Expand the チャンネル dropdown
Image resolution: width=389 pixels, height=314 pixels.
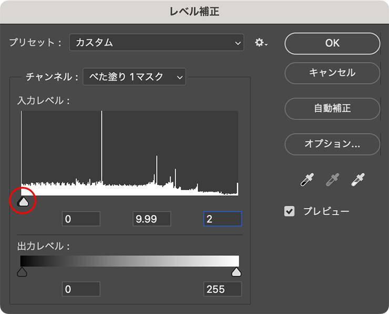pyautogui.click(x=134, y=77)
